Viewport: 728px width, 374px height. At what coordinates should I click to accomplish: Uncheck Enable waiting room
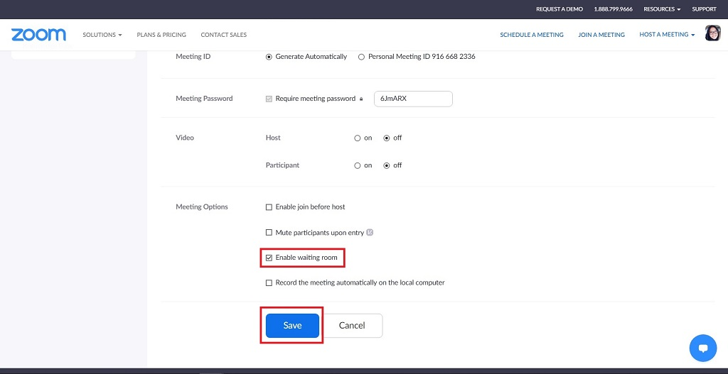[x=269, y=258]
